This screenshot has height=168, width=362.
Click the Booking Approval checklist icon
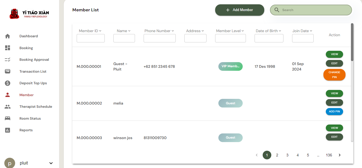click(8, 60)
